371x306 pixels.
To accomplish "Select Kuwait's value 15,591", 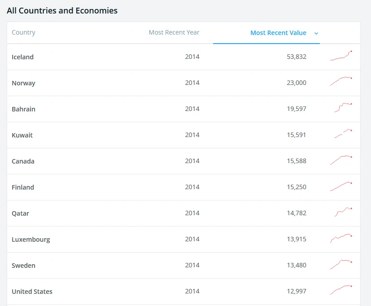I will click(297, 135).
